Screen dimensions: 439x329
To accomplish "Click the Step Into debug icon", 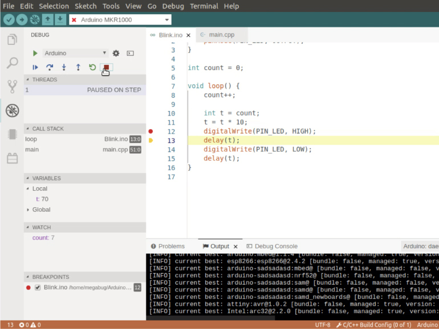I will pos(64,67).
